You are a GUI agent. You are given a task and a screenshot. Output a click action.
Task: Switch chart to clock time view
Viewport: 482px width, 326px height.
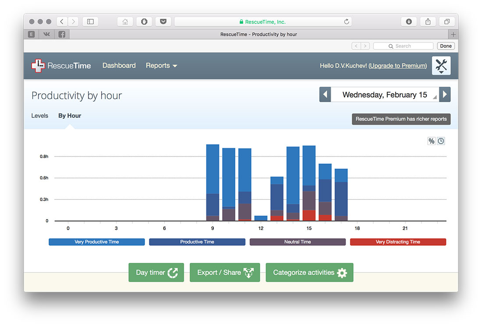tap(441, 141)
